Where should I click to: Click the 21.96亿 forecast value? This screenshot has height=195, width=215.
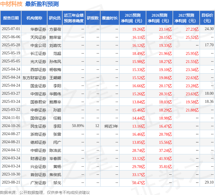(165, 53)
